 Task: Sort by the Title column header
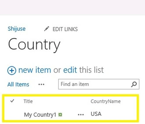click(x=28, y=101)
